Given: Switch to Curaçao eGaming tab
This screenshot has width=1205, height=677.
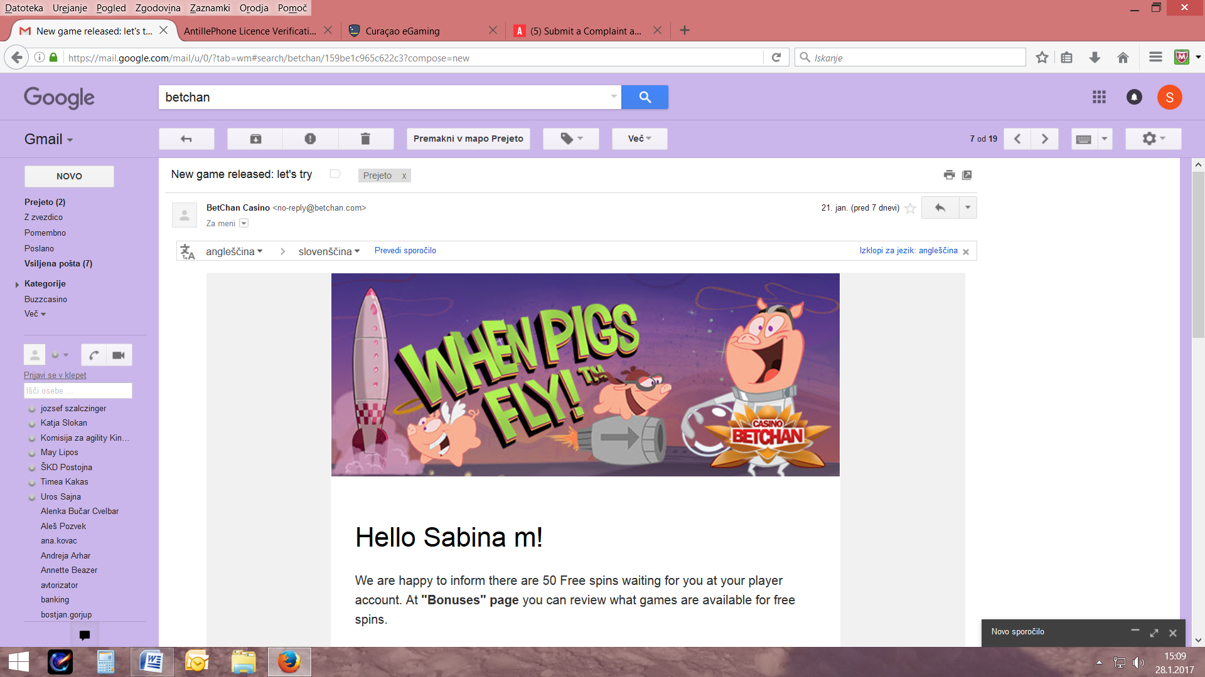Looking at the screenshot, I should tap(422, 31).
